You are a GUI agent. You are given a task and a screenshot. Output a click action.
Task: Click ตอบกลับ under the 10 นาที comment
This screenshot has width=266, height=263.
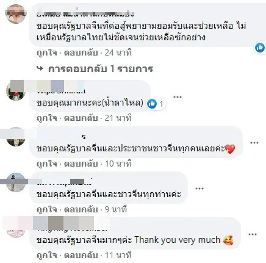[81, 164]
